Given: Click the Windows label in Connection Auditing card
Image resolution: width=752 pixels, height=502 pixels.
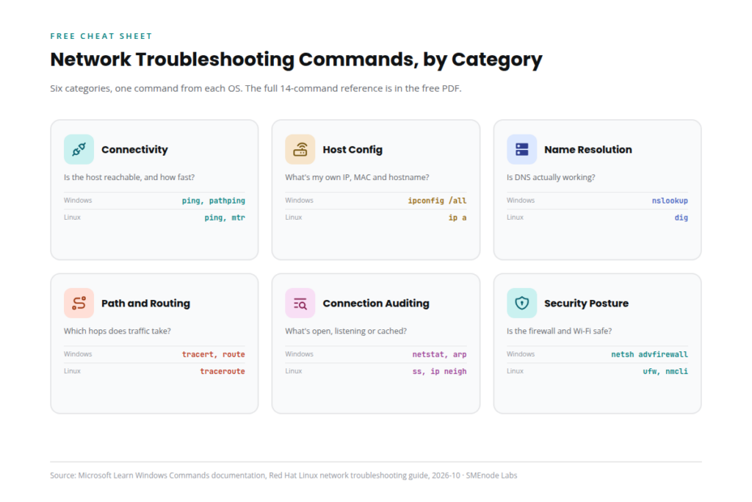Looking at the screenshot, I should coord(300,354).
